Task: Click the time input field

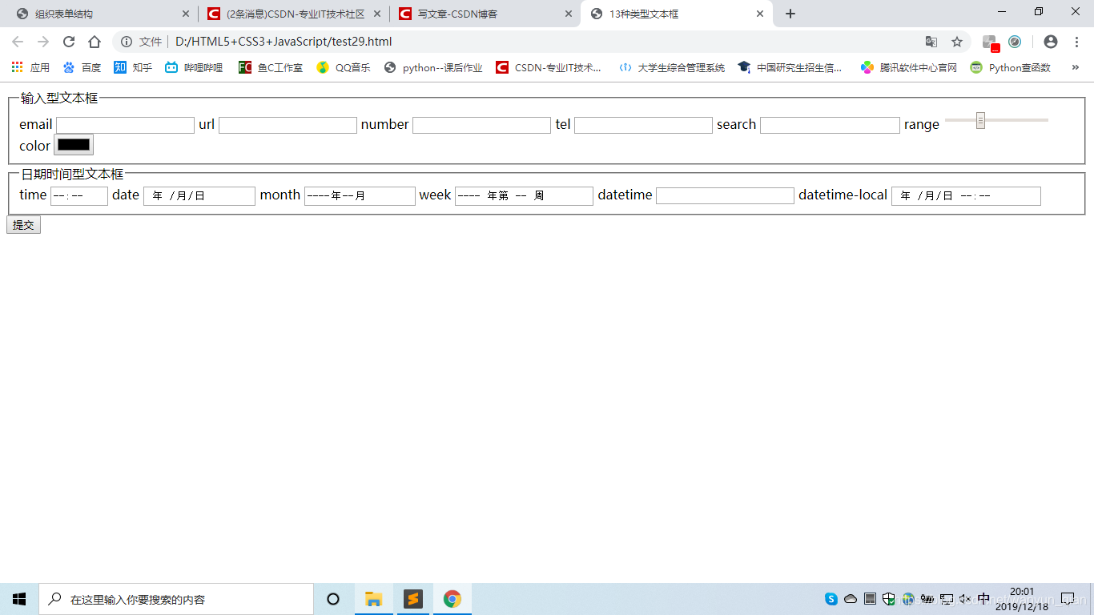Action: 79,195
